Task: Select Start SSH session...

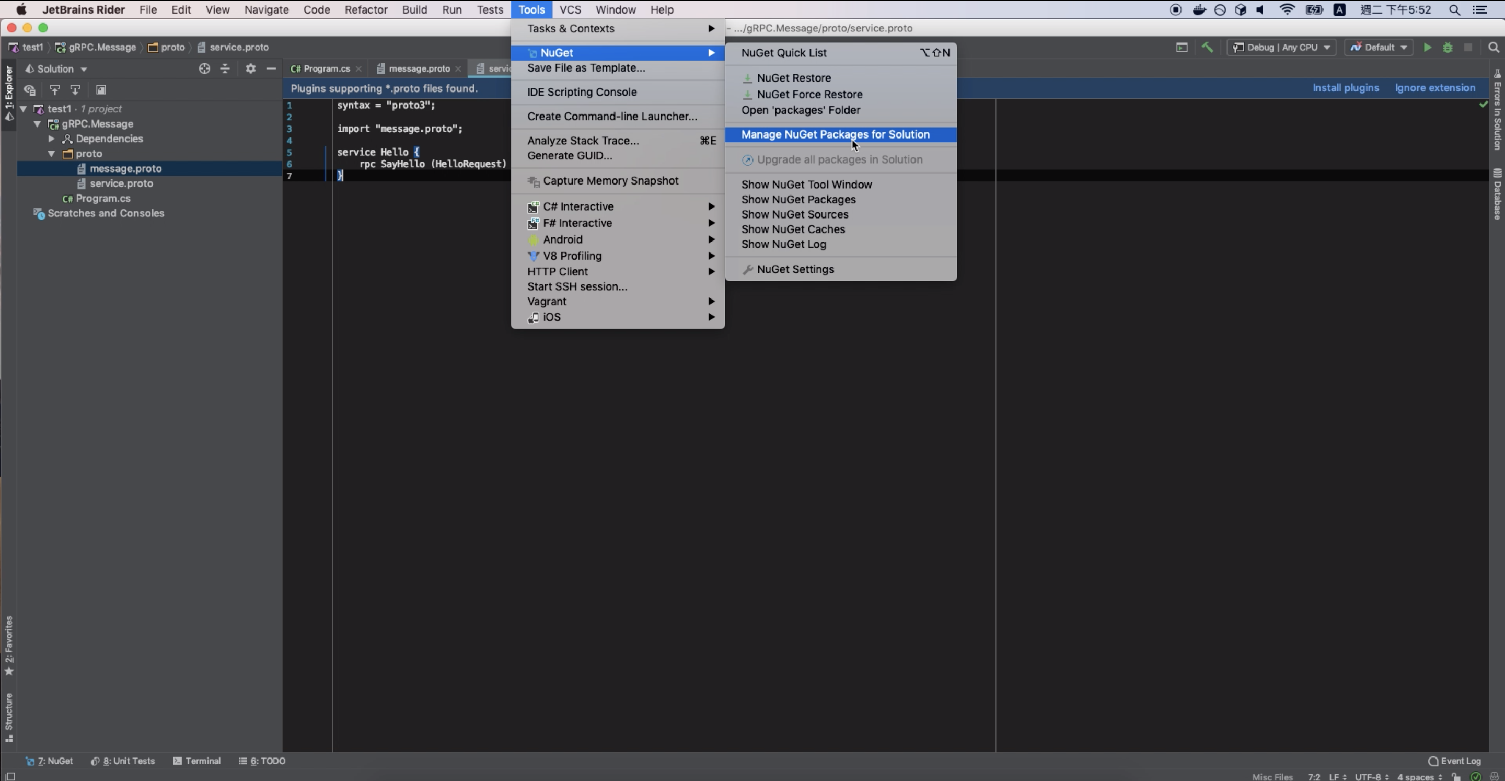Action: pos(618,286)
